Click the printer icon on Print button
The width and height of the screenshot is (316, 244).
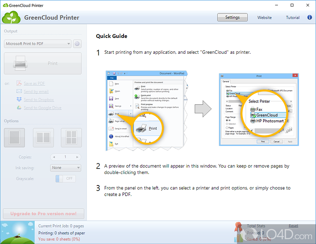coord(20,63)
